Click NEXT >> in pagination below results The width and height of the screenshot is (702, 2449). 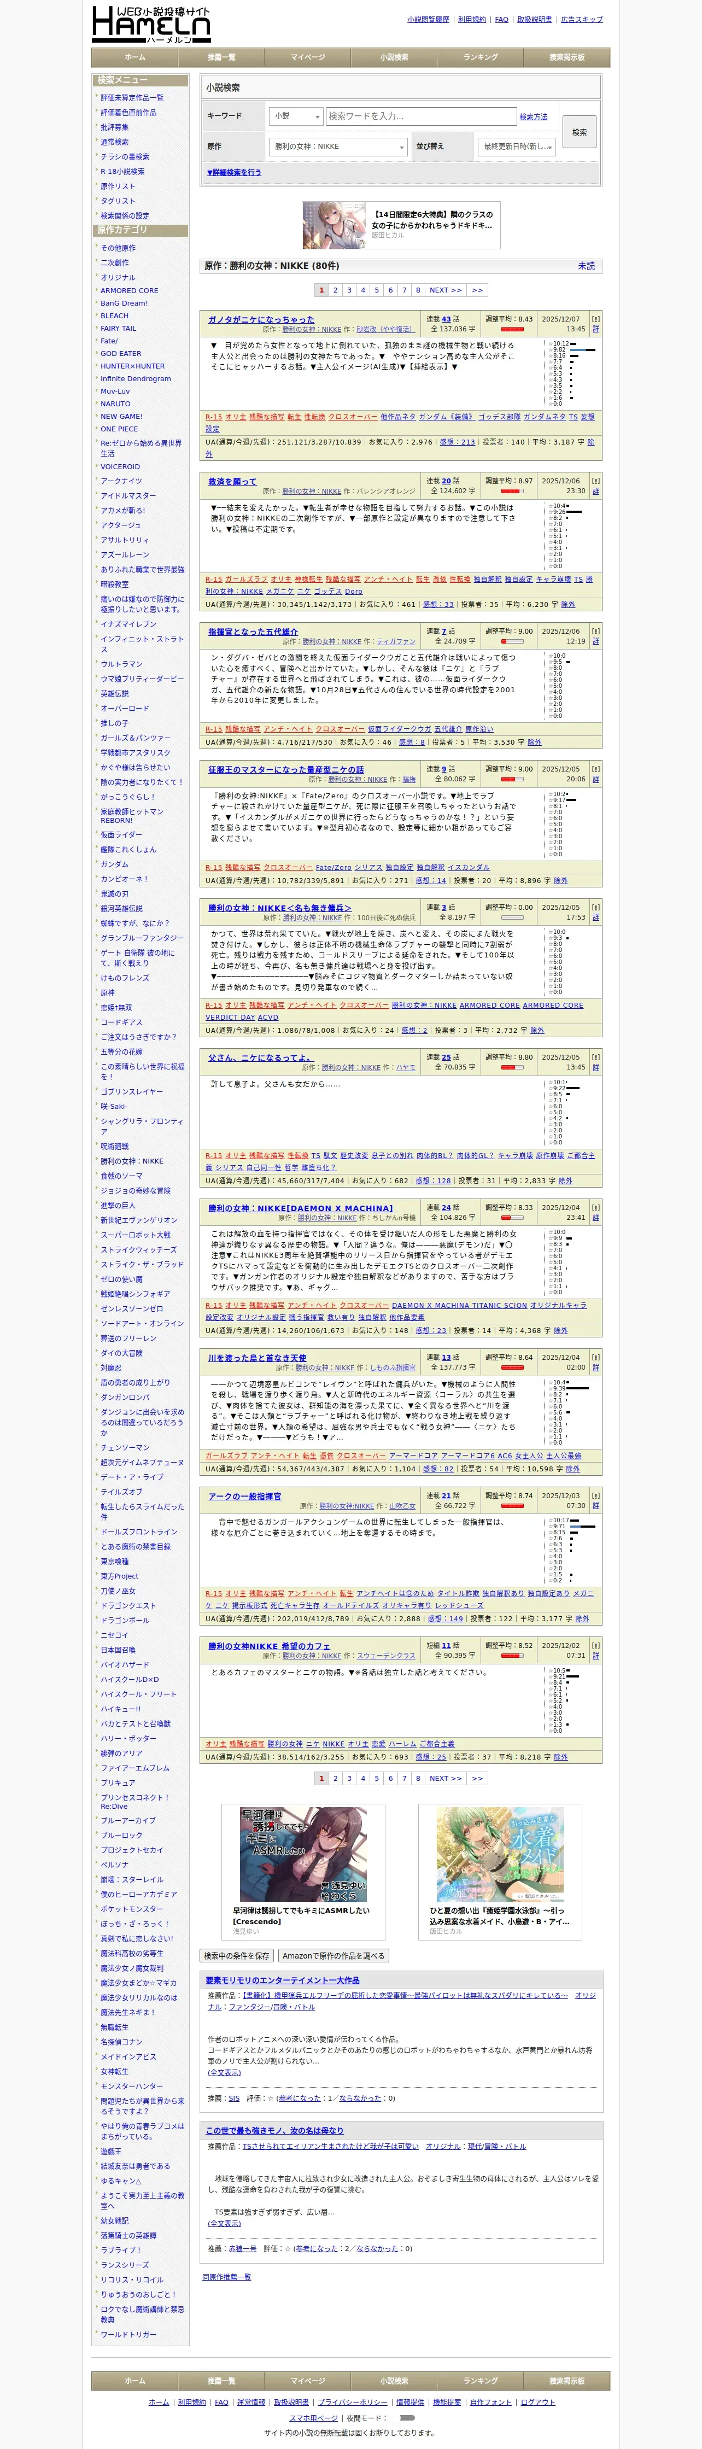[x=445, y=1778]
